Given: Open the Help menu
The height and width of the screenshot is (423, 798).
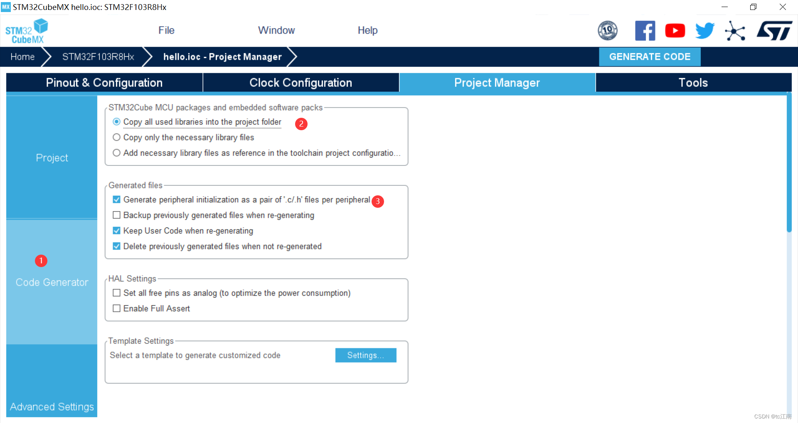Looking at the screenshot, I should click(x=367, y=30).
